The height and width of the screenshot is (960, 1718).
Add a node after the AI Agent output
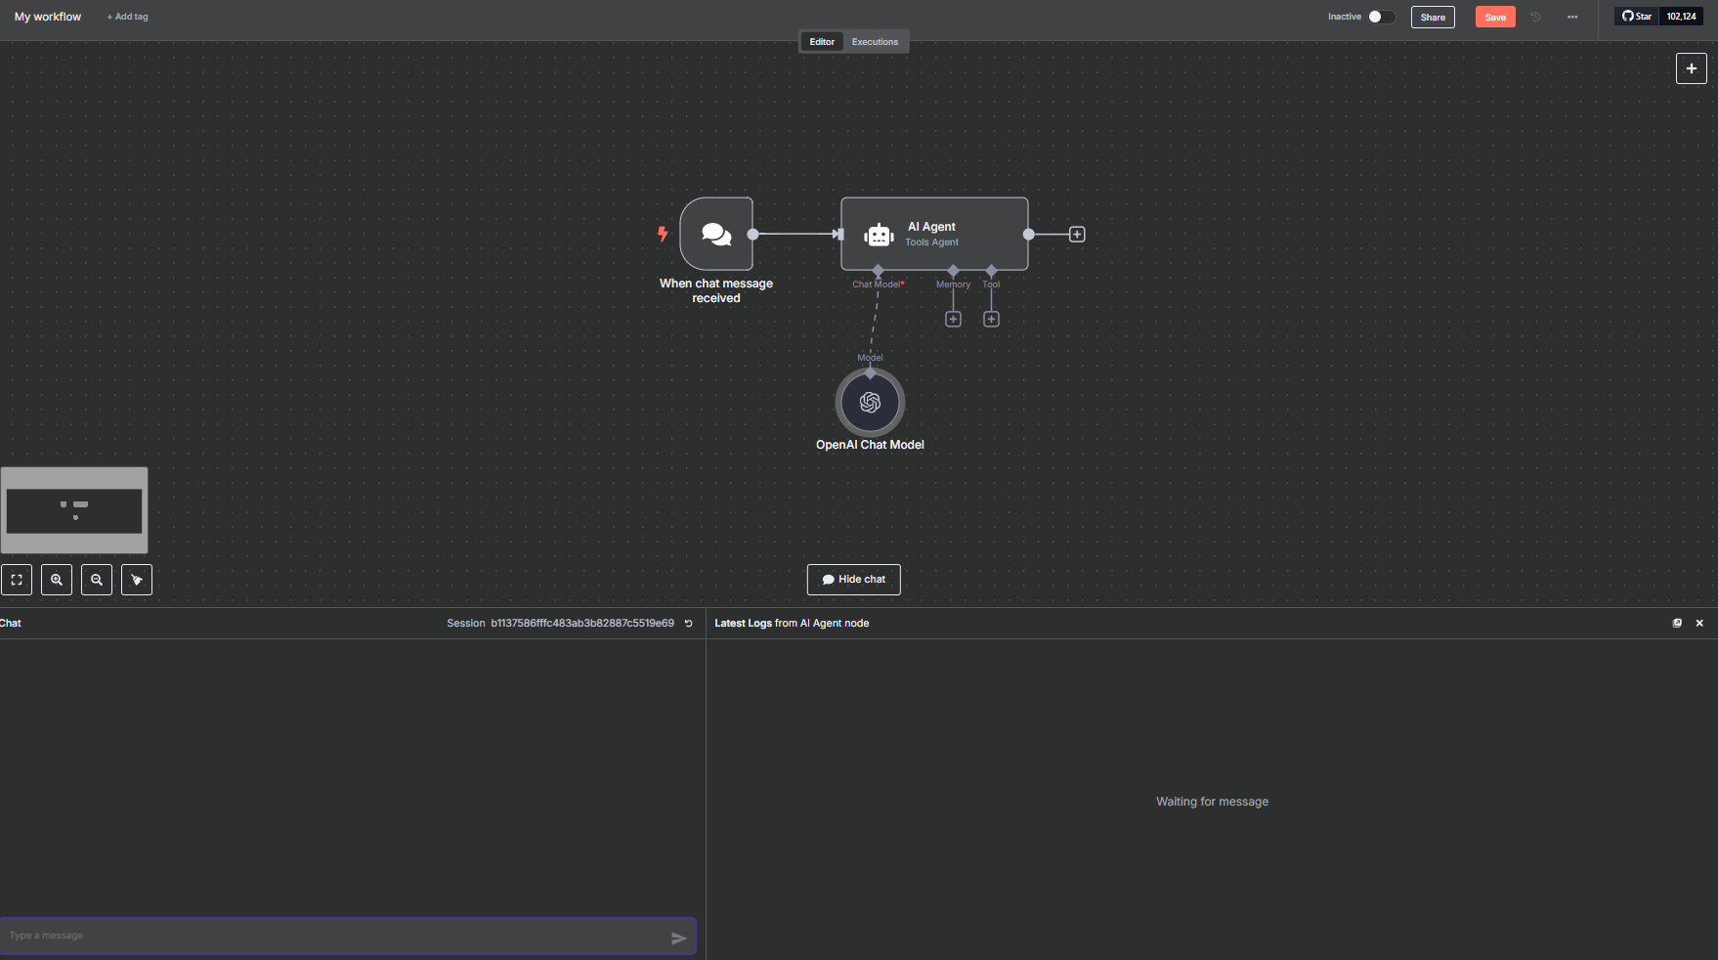tap(1077, 235)
